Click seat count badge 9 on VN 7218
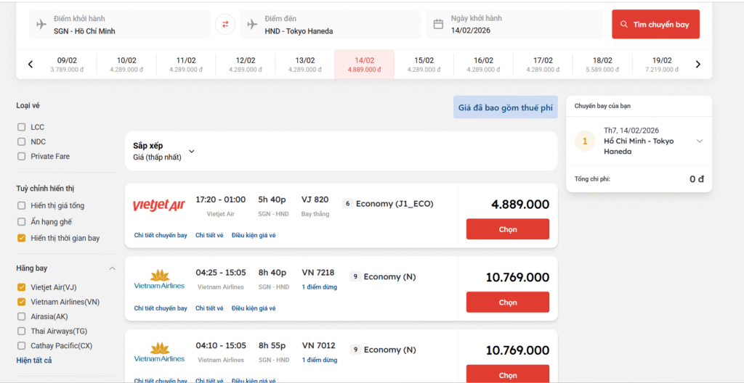The width and height of the screenshot is (744, 383). click(x=355, y=277)
